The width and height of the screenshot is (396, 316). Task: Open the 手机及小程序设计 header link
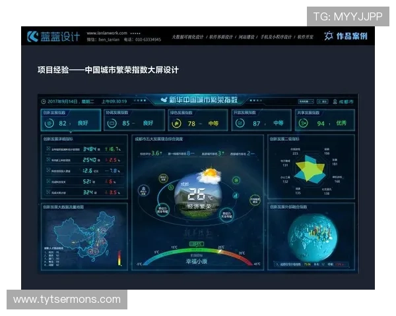pyautogui.click(x=276, y=37)
